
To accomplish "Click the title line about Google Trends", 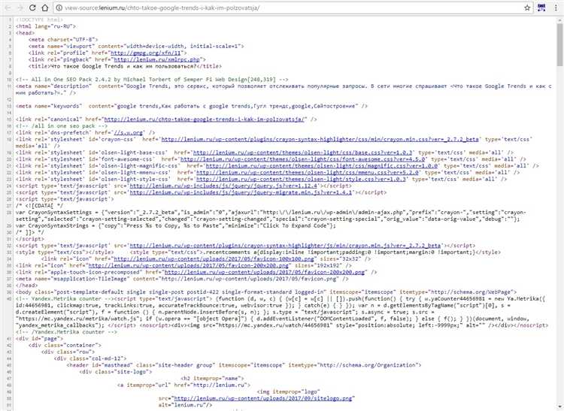I will pyautogui.click(x=125, y=66).
